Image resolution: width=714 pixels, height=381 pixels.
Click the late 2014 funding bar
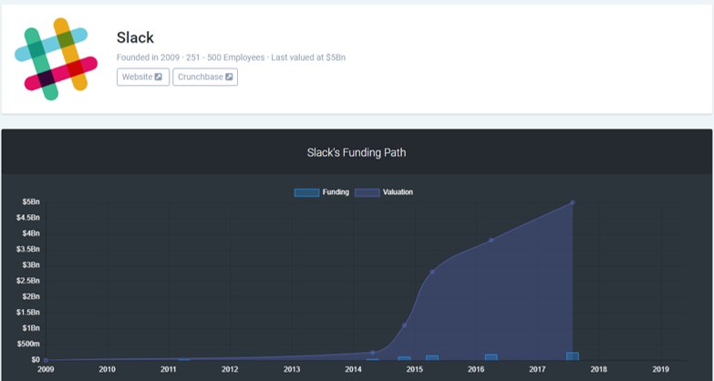point(404,359)
